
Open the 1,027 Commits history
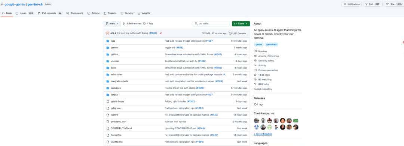[x=238, y=34]
